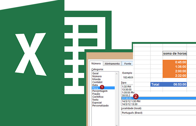Select the 13:30:55 time type
Image resolution: width=196 pixels, height=126 pixels.
click(127, 90)
